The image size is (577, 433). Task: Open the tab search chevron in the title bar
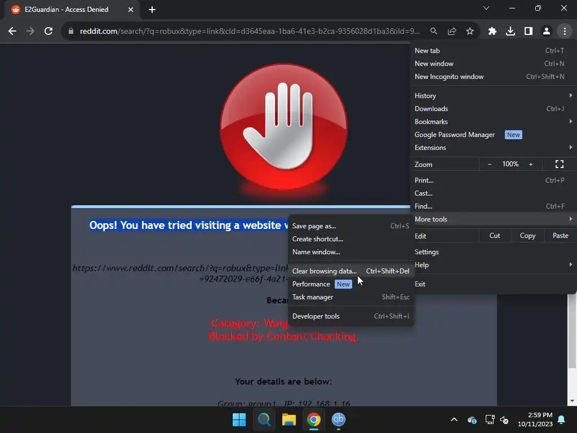(486, 8)
